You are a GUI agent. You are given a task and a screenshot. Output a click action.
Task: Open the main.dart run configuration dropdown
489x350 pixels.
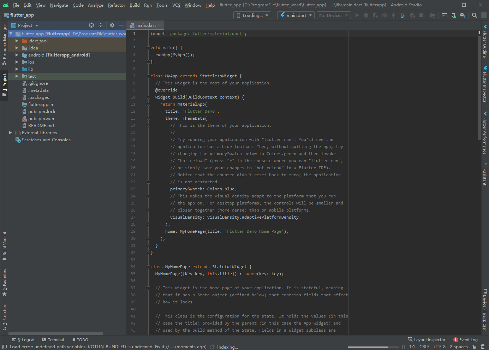click(296, 15)
